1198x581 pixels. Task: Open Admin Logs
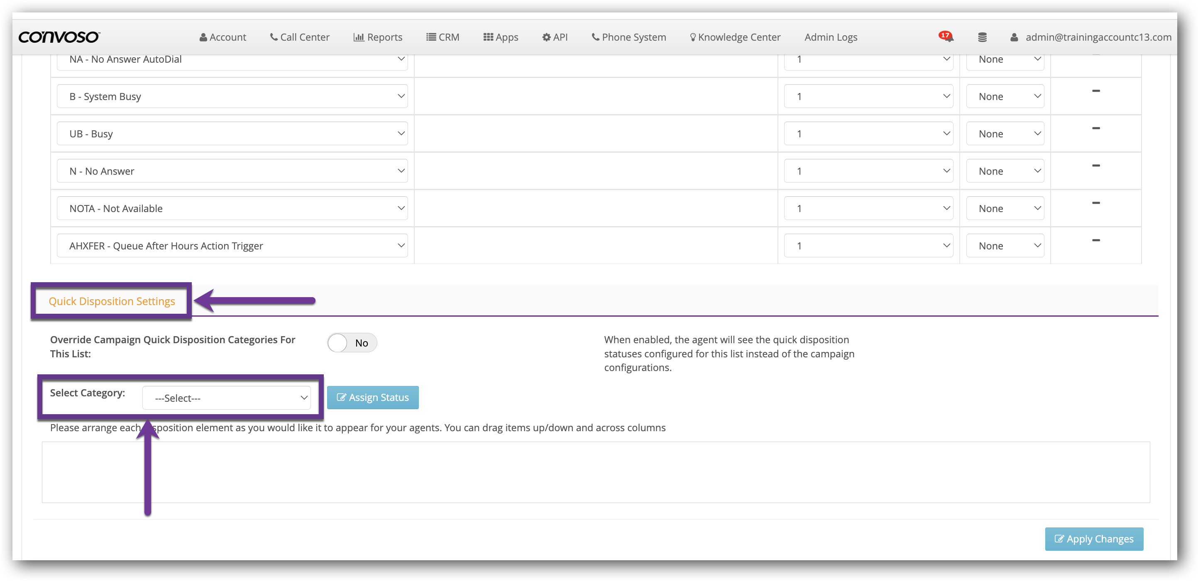click(831, 37)
